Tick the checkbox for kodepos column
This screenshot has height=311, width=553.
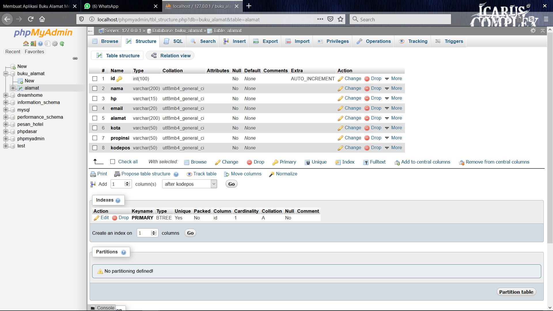[x=95, y=148]
